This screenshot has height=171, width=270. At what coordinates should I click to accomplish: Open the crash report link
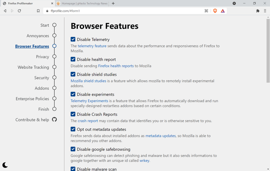[88, 121]
